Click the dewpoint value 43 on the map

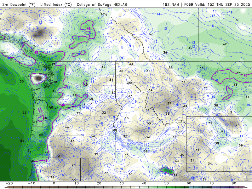coord(235,84)
